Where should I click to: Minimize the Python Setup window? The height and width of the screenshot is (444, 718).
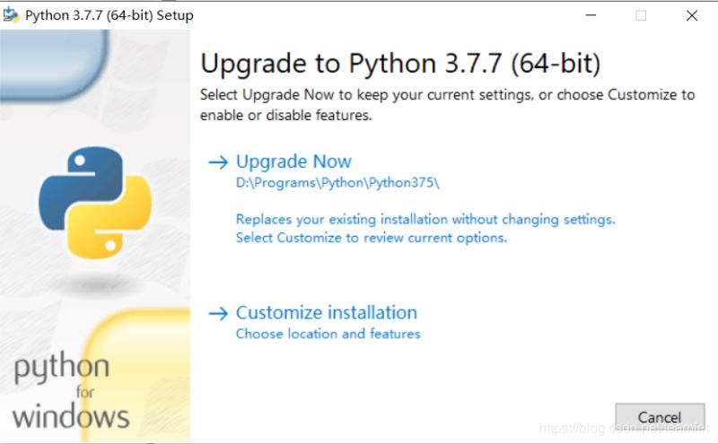[x=590, y=15]
